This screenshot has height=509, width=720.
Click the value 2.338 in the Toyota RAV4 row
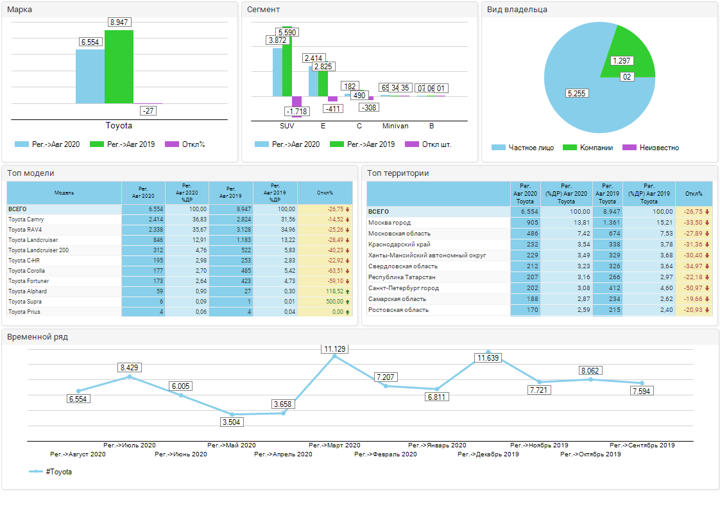(156, 230)
